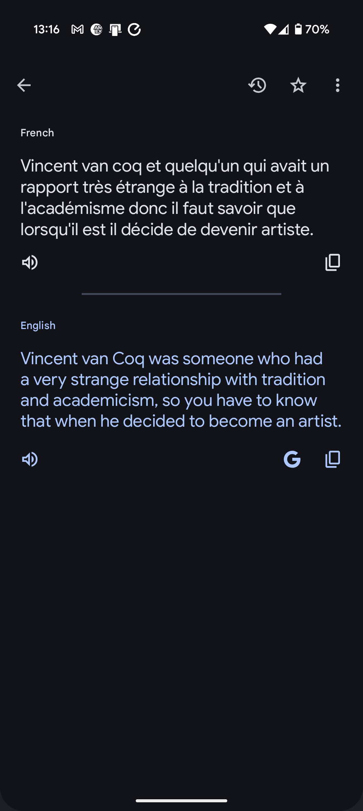
Task: Listen to the English translation
Action: (x=30, y=459)
